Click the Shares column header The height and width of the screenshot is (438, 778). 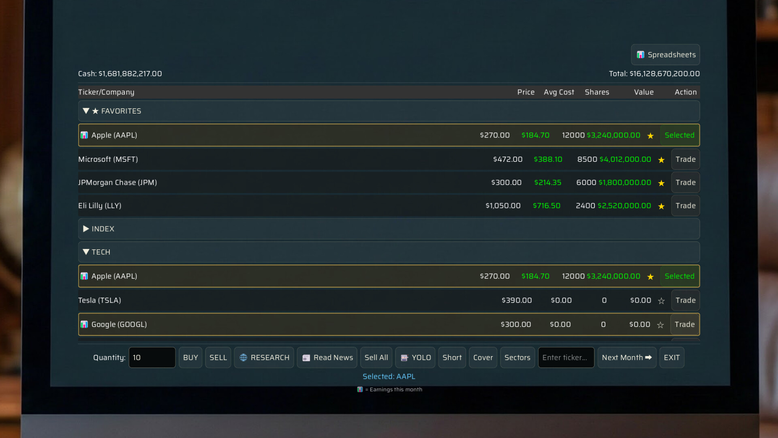pos(597,92)
